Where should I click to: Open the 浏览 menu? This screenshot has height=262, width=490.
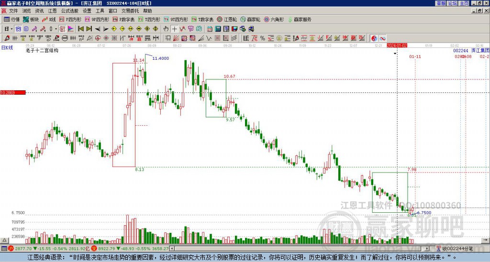point(26,11)
